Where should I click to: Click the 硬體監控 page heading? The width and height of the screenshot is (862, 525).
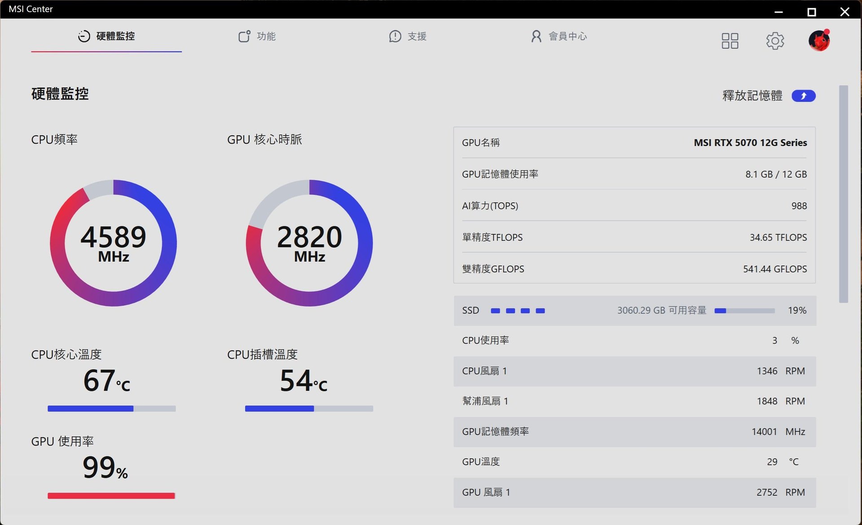[x=60, y=94]
